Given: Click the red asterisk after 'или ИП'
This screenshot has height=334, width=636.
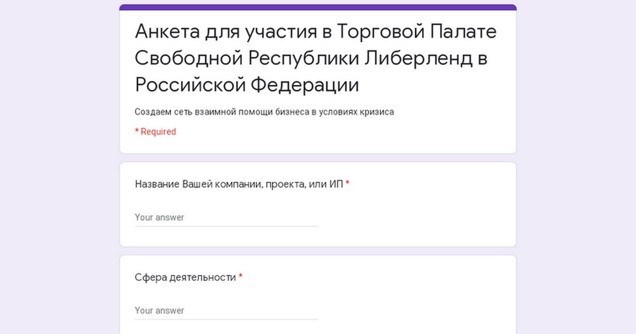Looking at the screenshot, I should coord(348,184).
